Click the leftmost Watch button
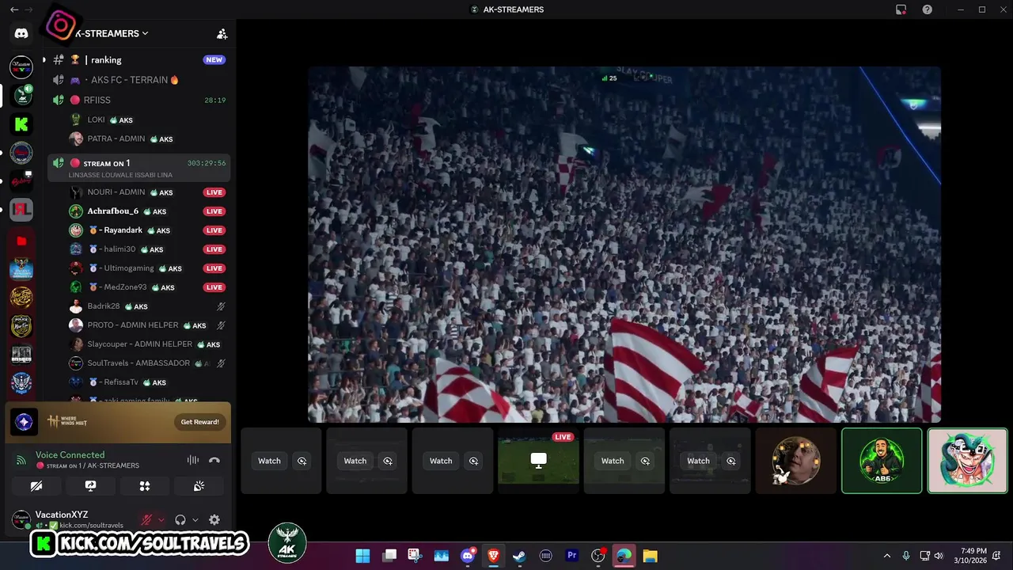1013x570 pixels. [x=269, y=461]
